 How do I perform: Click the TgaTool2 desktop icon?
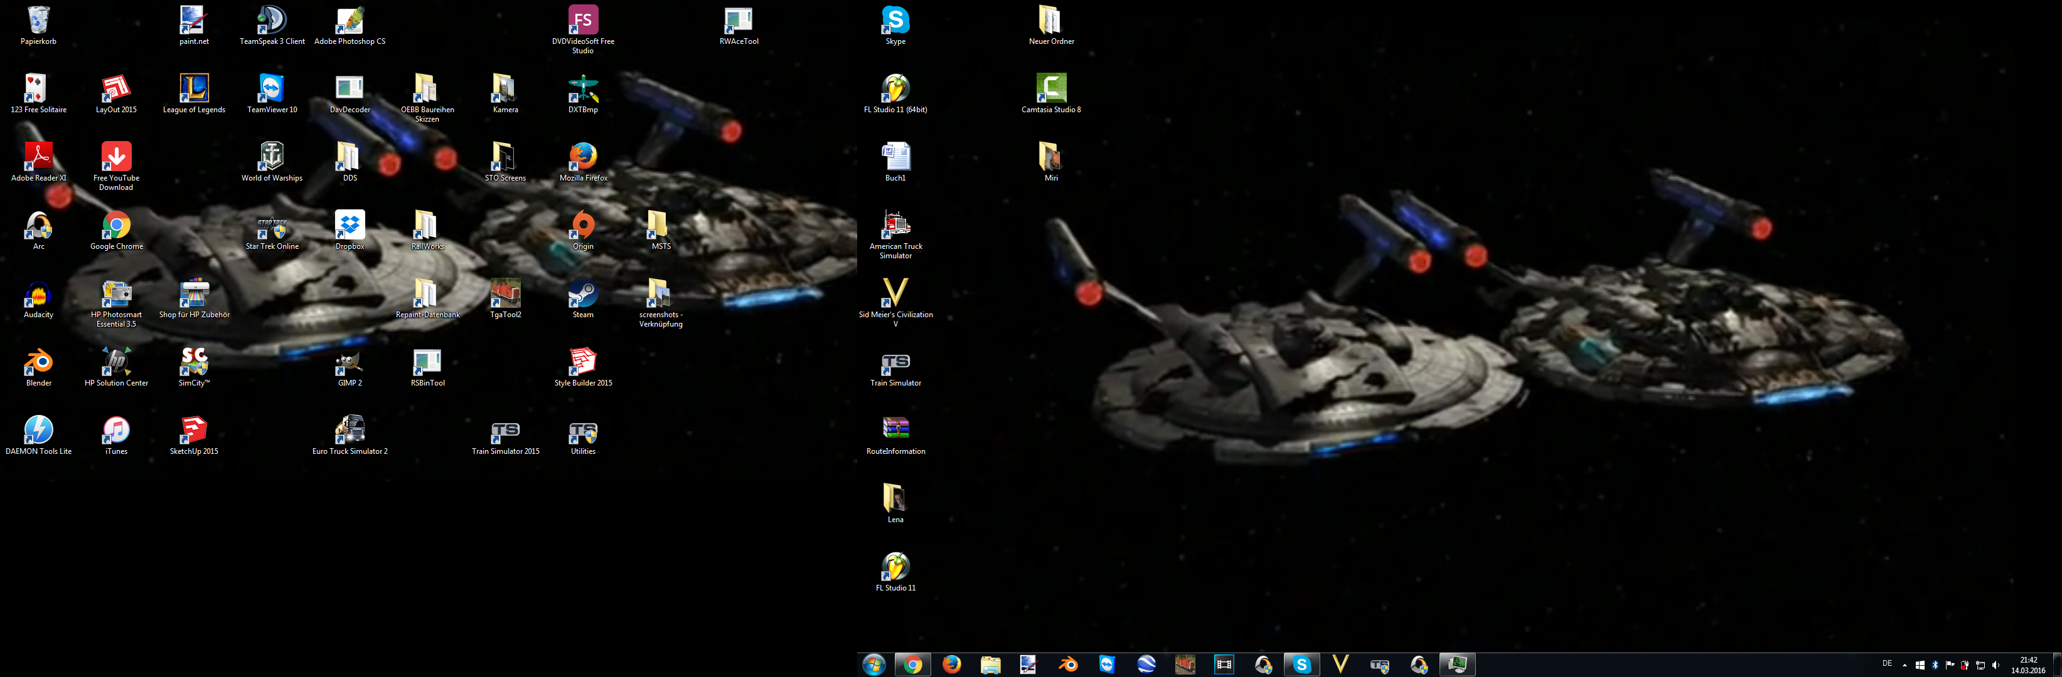coord(505,299)
